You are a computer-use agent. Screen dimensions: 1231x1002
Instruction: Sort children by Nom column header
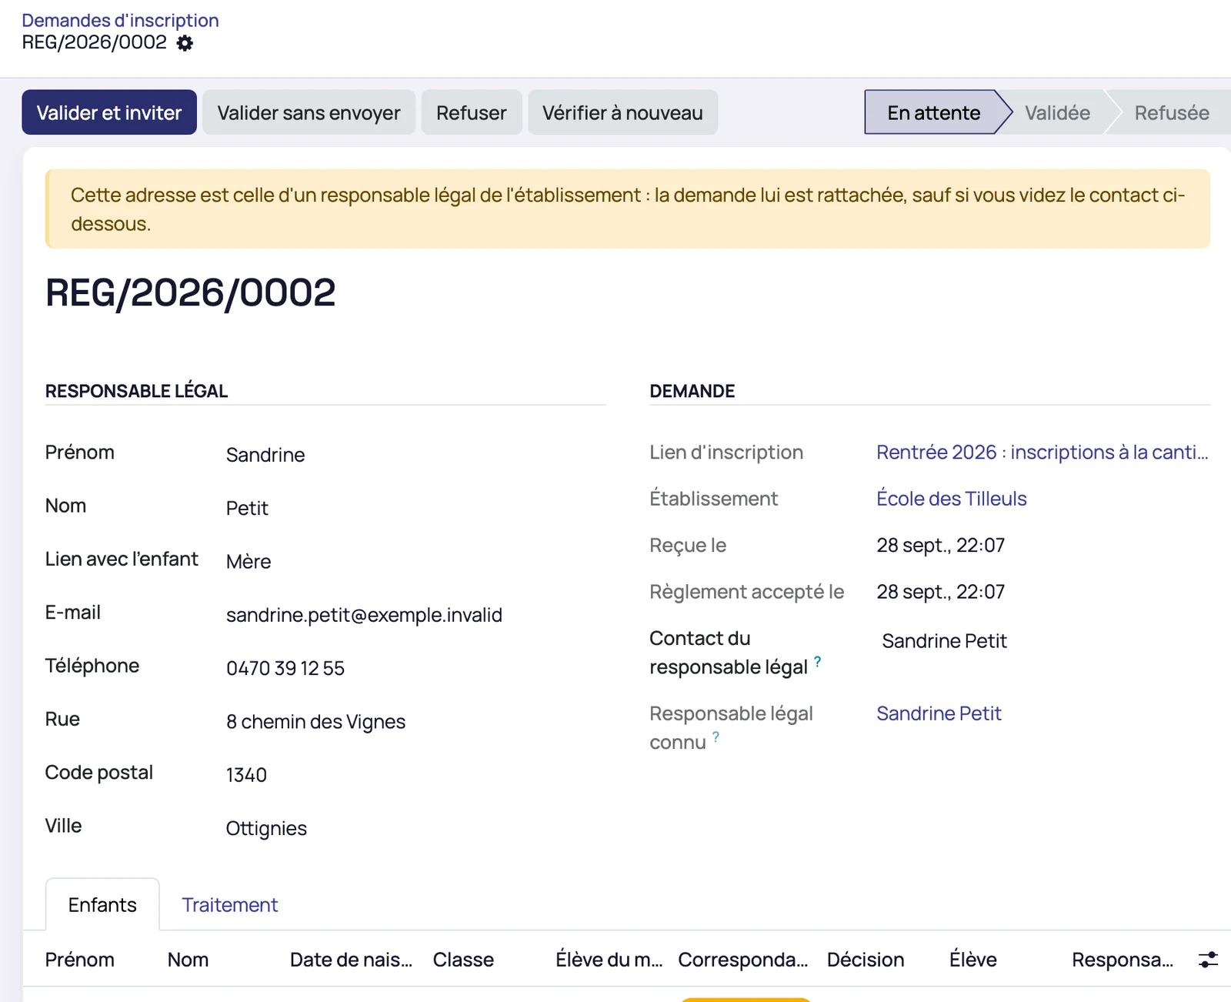point(188,960)
